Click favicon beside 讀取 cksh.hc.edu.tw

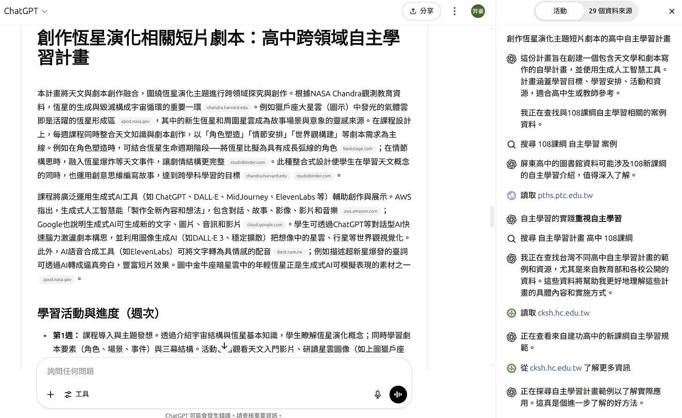coord(511,313)
